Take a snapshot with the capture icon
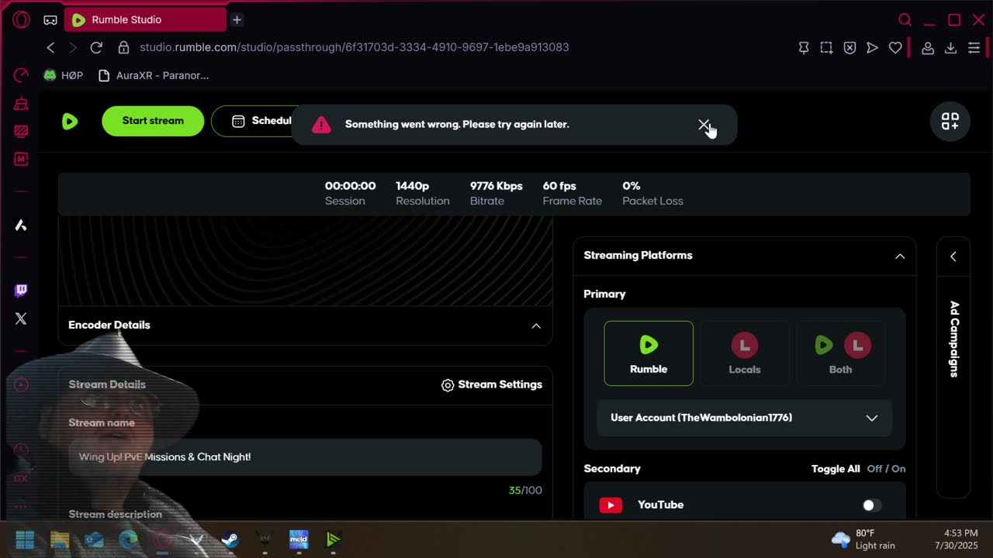This screenshot has width=993, height=558. click(x=827, y=48)
